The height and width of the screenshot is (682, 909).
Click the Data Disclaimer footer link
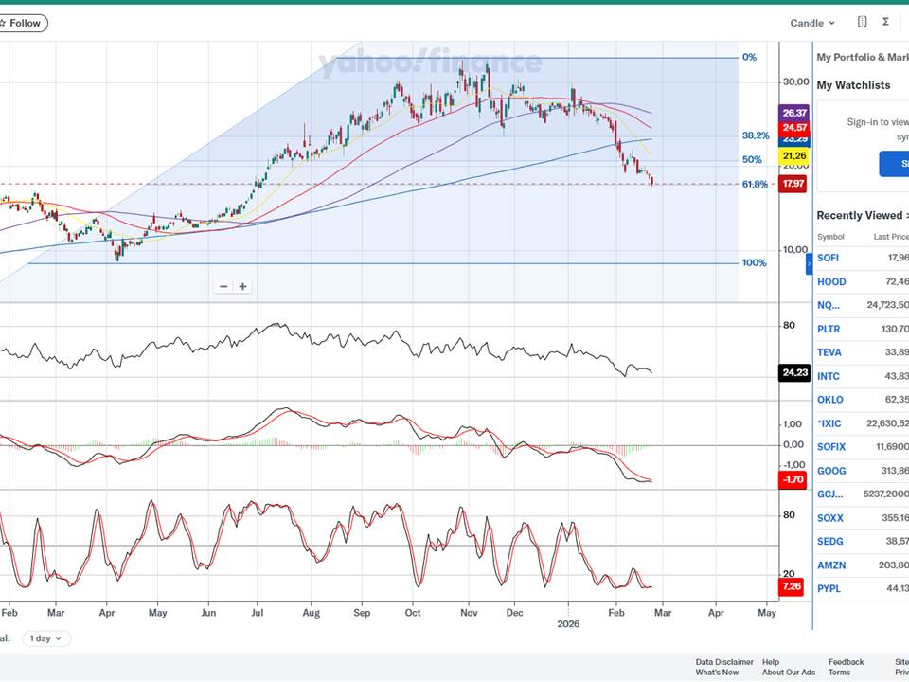pos(724,662)
